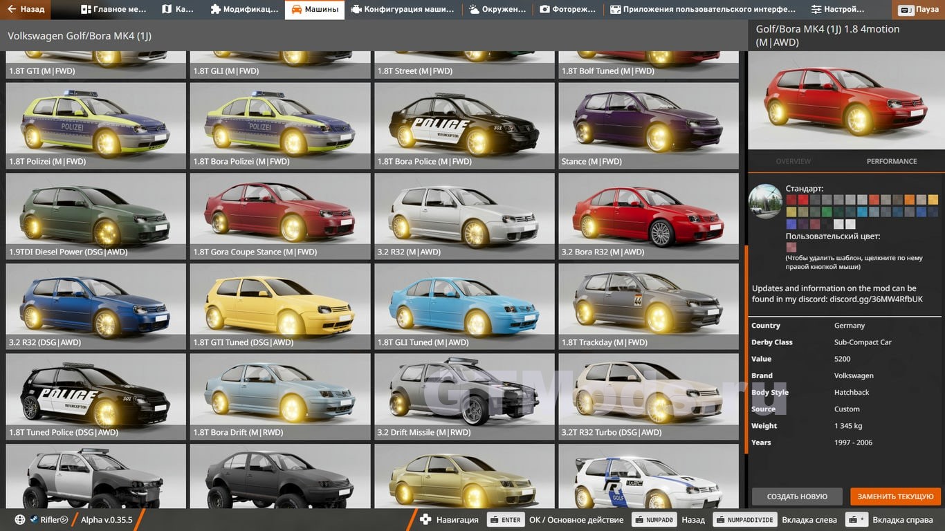
Task: Select the 1.8T Bora Polizei (M|FWD) car
Action: click(280, 126)
